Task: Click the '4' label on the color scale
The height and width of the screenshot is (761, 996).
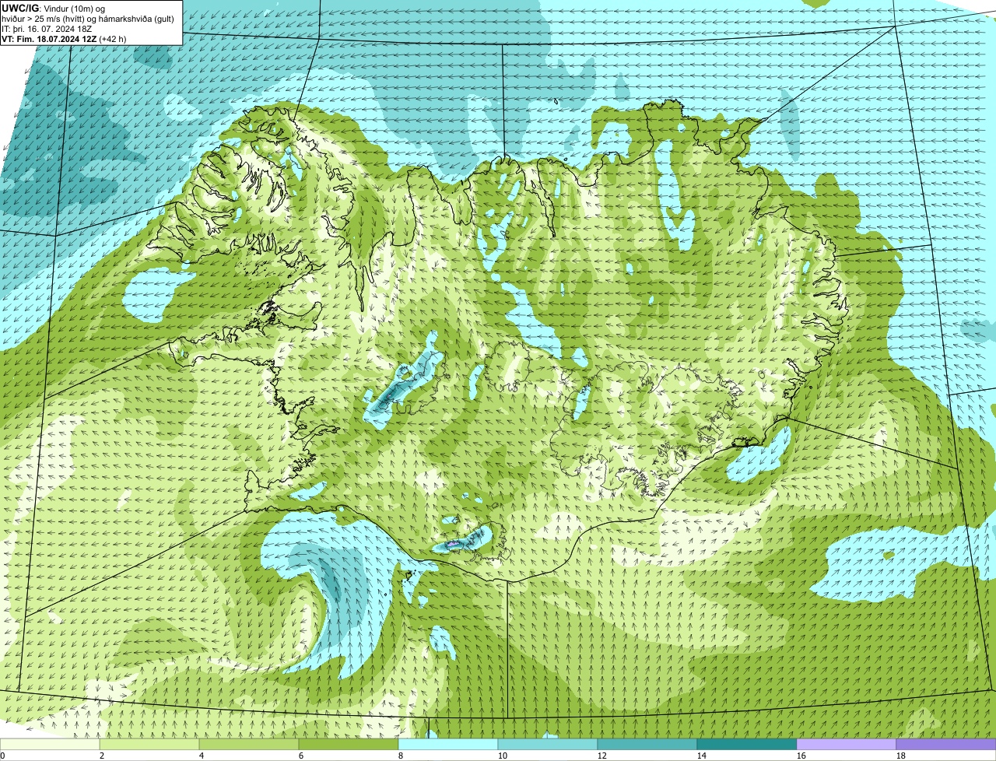Action: [202, 756]
